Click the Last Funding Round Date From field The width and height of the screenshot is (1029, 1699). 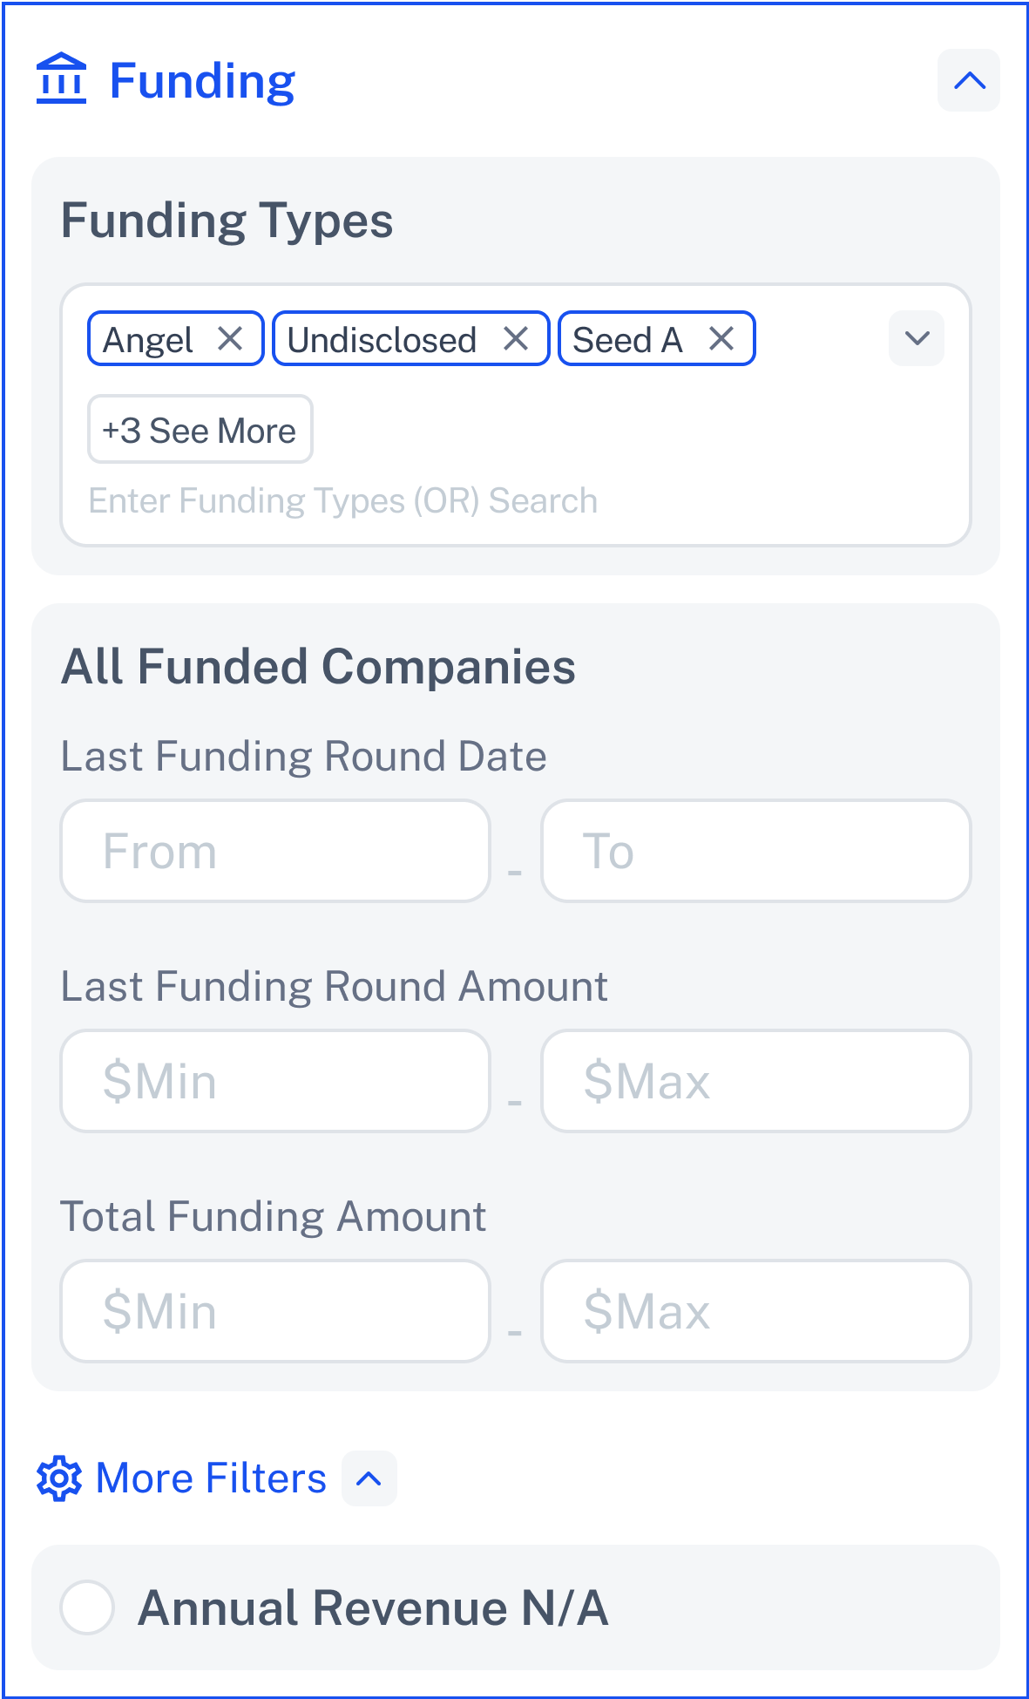(x=275, y=851)
